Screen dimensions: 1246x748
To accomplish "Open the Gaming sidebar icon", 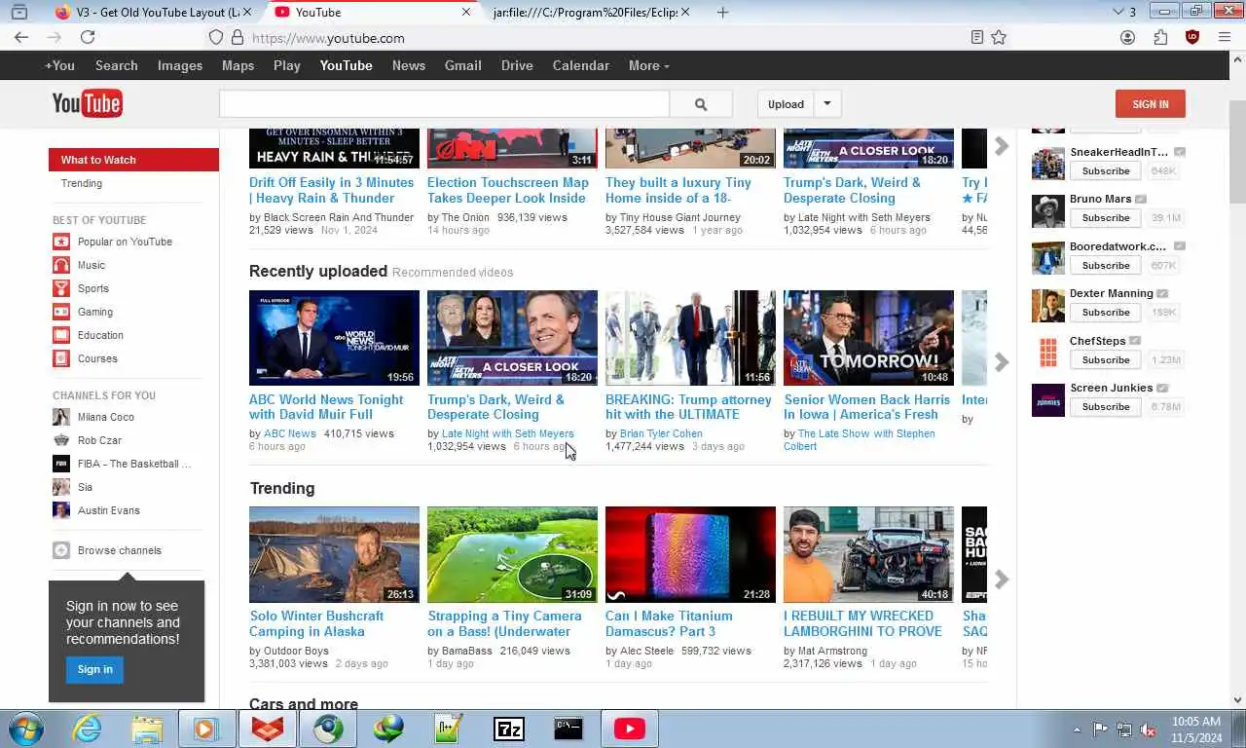I will pyautogui.click(x=61, y=312).
